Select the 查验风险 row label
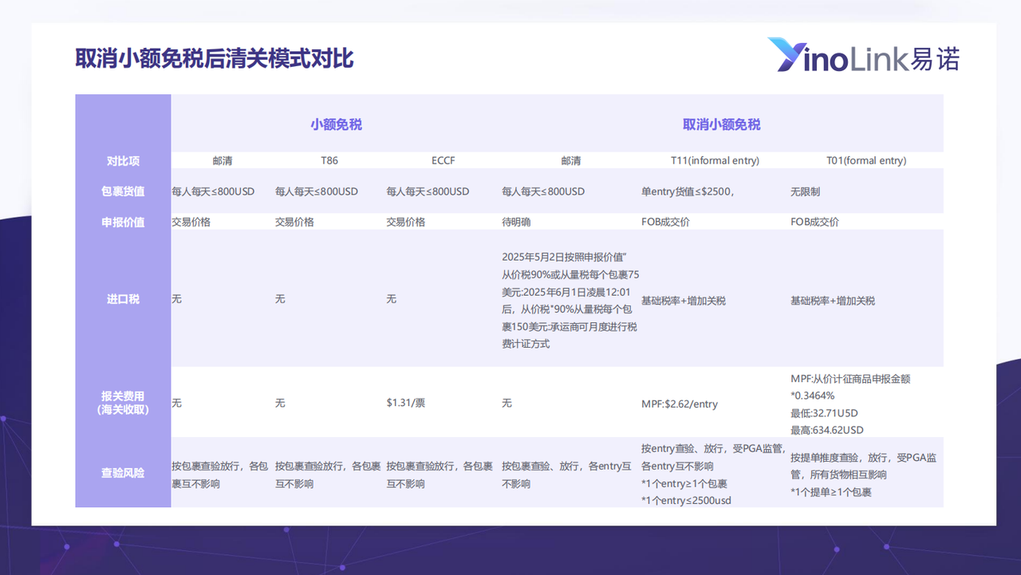The height and width of the screenshot is (575, 1021). tap(123, 473)
